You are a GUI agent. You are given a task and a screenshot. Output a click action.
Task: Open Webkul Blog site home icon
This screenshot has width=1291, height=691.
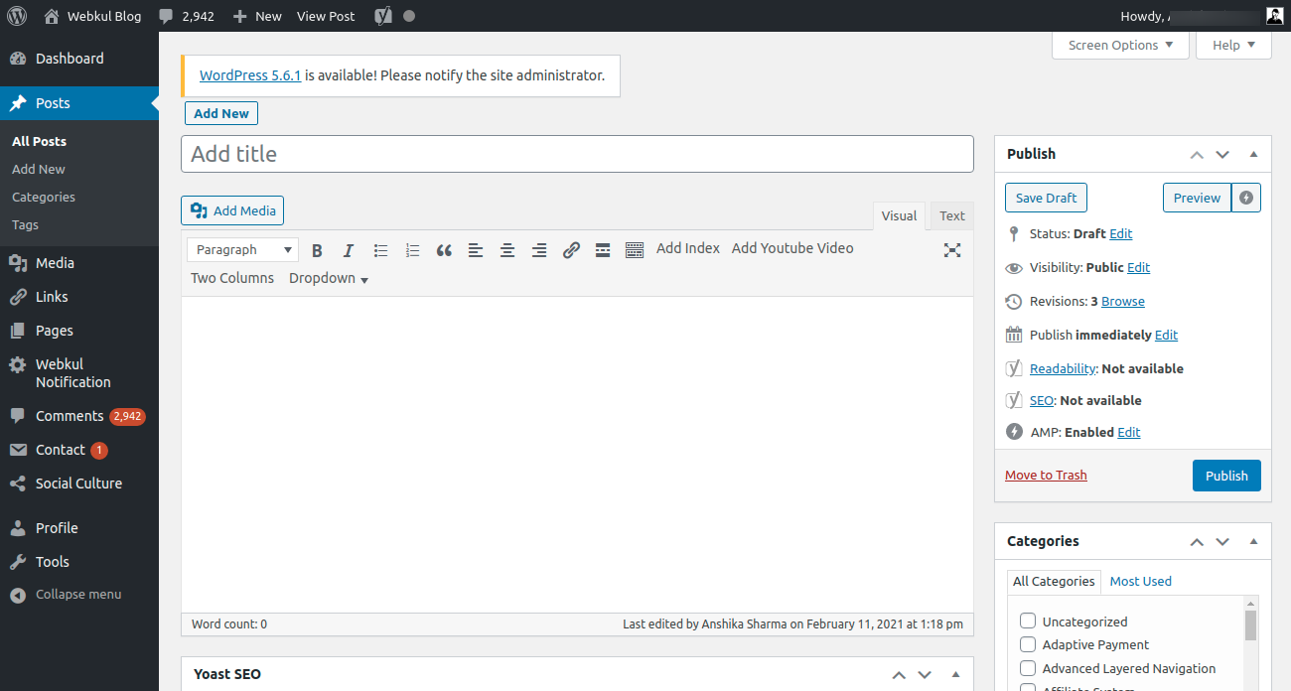coord(52,16)
